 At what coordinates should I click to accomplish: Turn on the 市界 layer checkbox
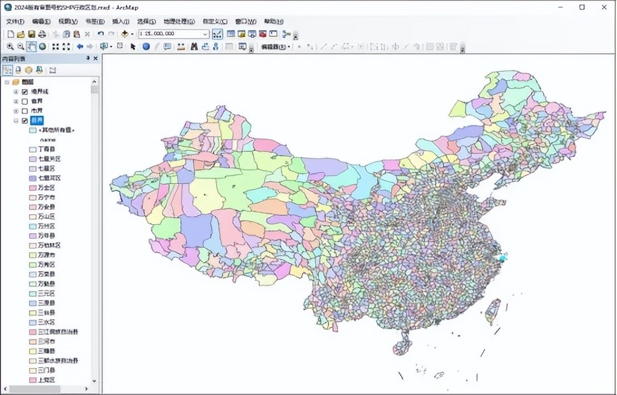25,111
